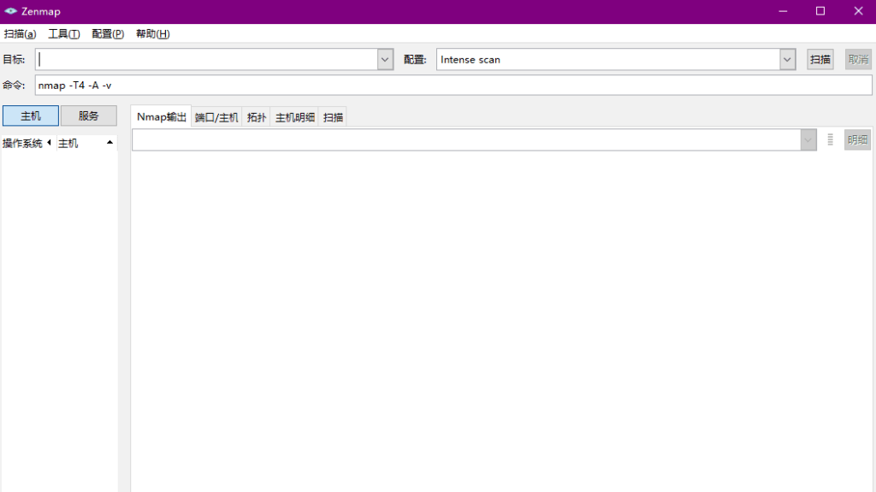876x492 pixels.
Task: Start scan with the 扫描 button
Action: click(x=820, y=59)
